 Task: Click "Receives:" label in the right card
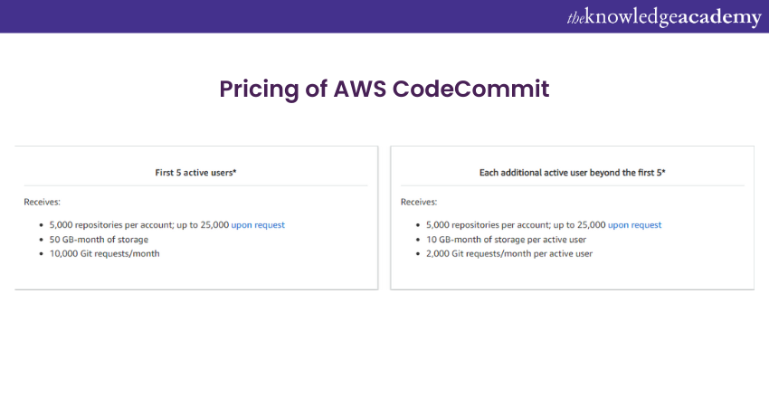pyautogui.click(x=419, y=203)
